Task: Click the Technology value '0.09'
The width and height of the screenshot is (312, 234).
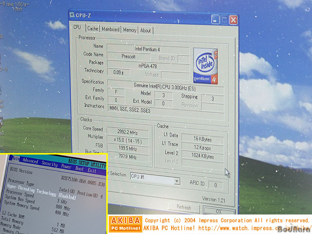Action: point(118,73)
